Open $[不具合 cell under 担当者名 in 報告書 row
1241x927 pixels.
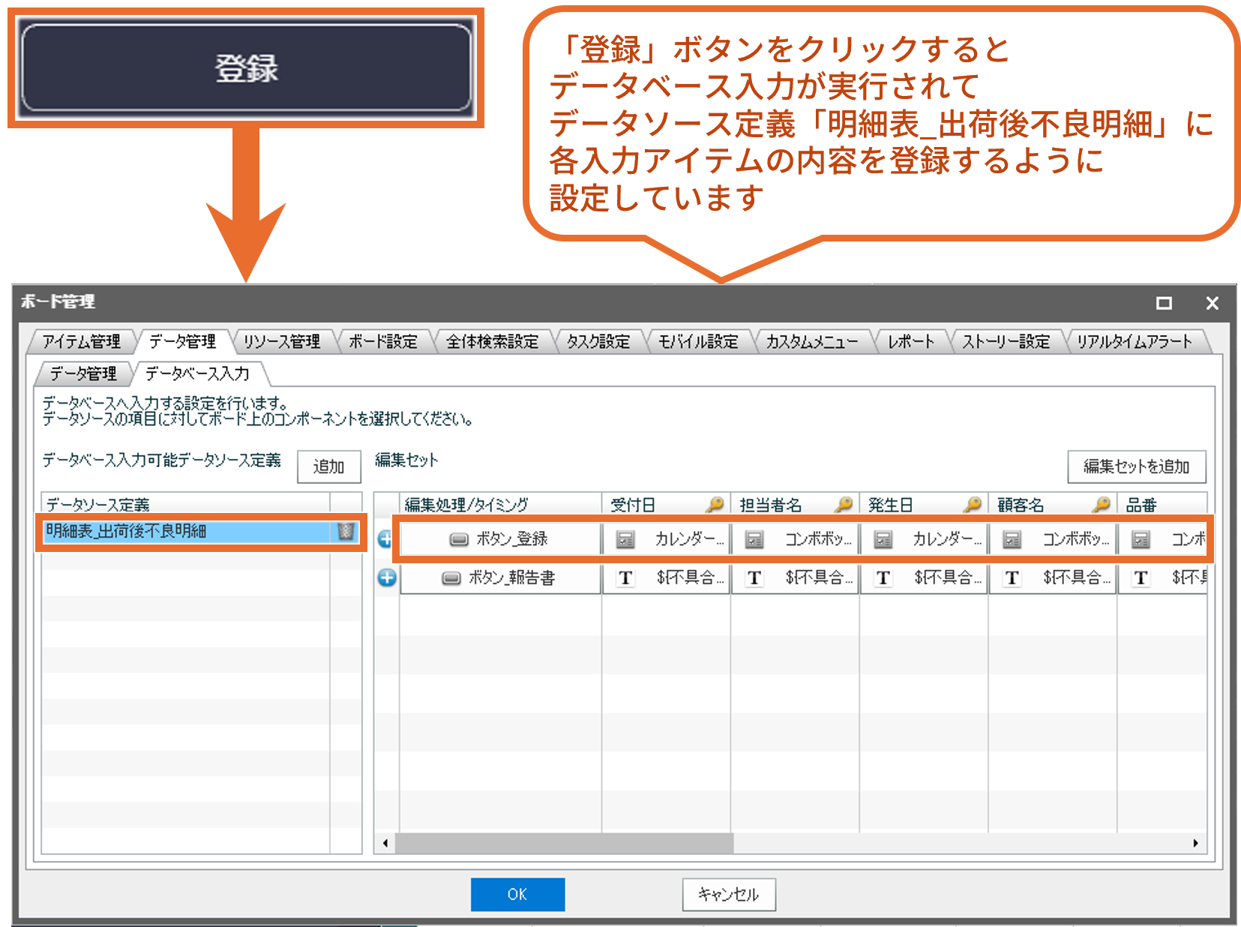pyautogui.click(x=796, y=577)
